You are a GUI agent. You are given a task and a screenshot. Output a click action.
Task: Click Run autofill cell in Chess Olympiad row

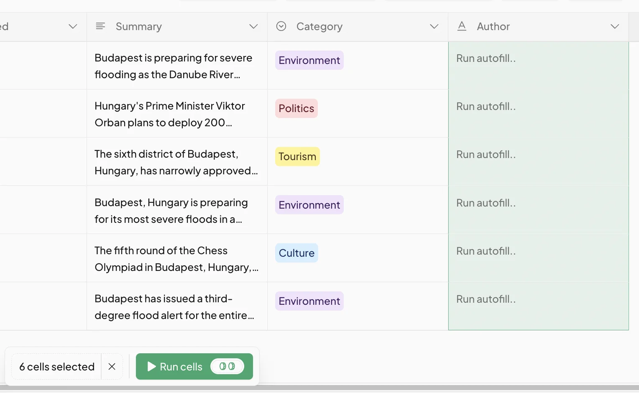coord(538,258)
